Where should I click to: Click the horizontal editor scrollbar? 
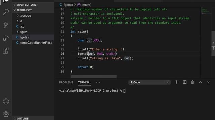(x=93, y=76)
